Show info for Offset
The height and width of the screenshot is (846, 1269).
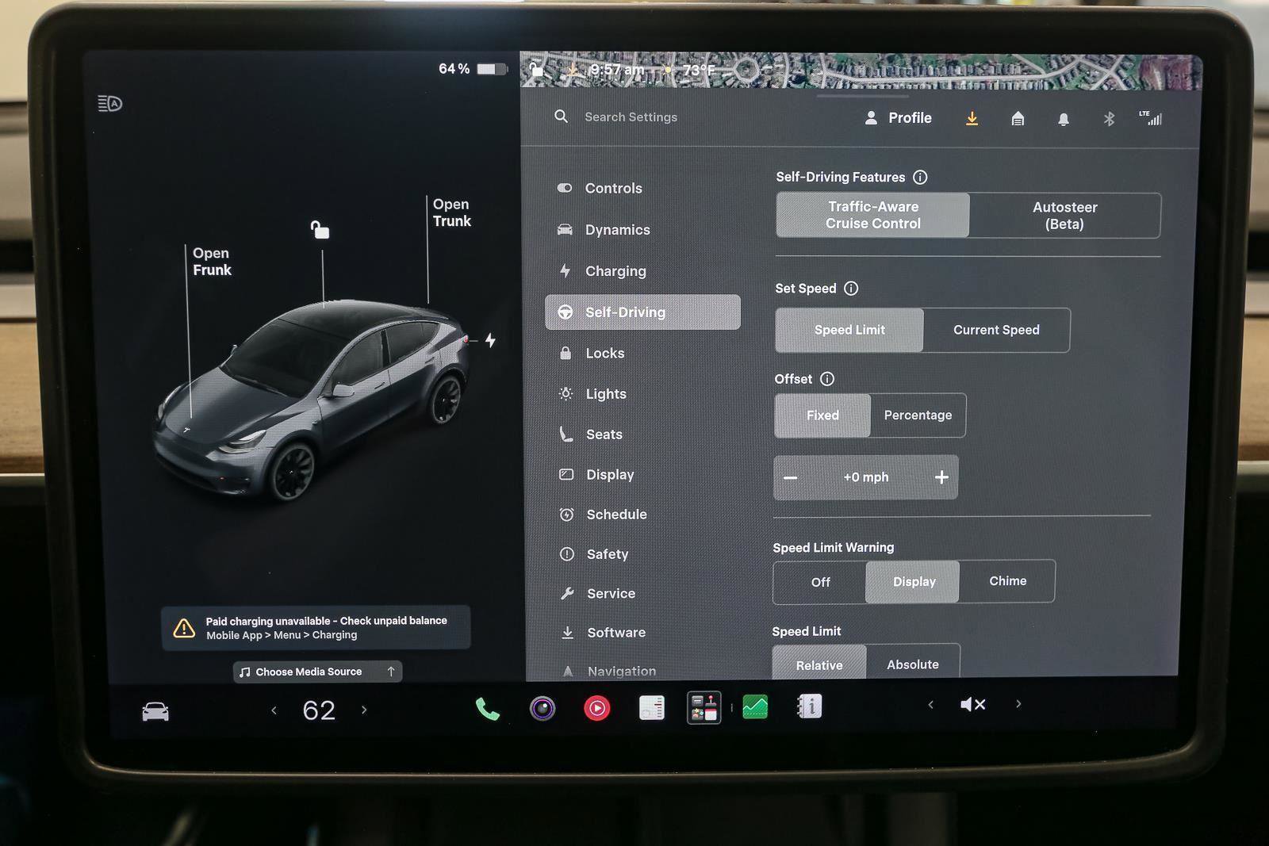tap(827, 379)
